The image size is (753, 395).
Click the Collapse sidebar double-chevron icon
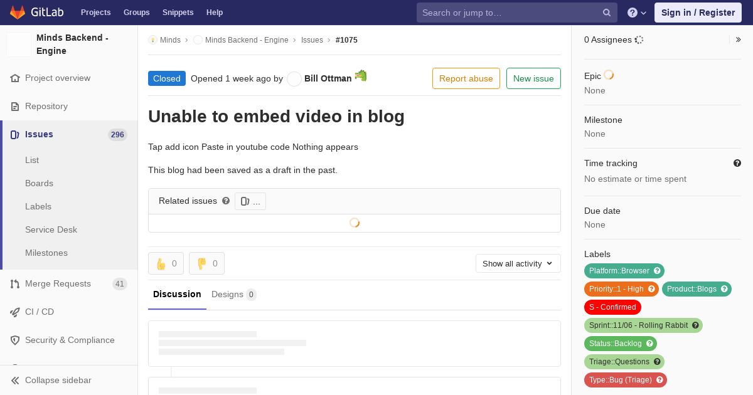click(15, 381)
